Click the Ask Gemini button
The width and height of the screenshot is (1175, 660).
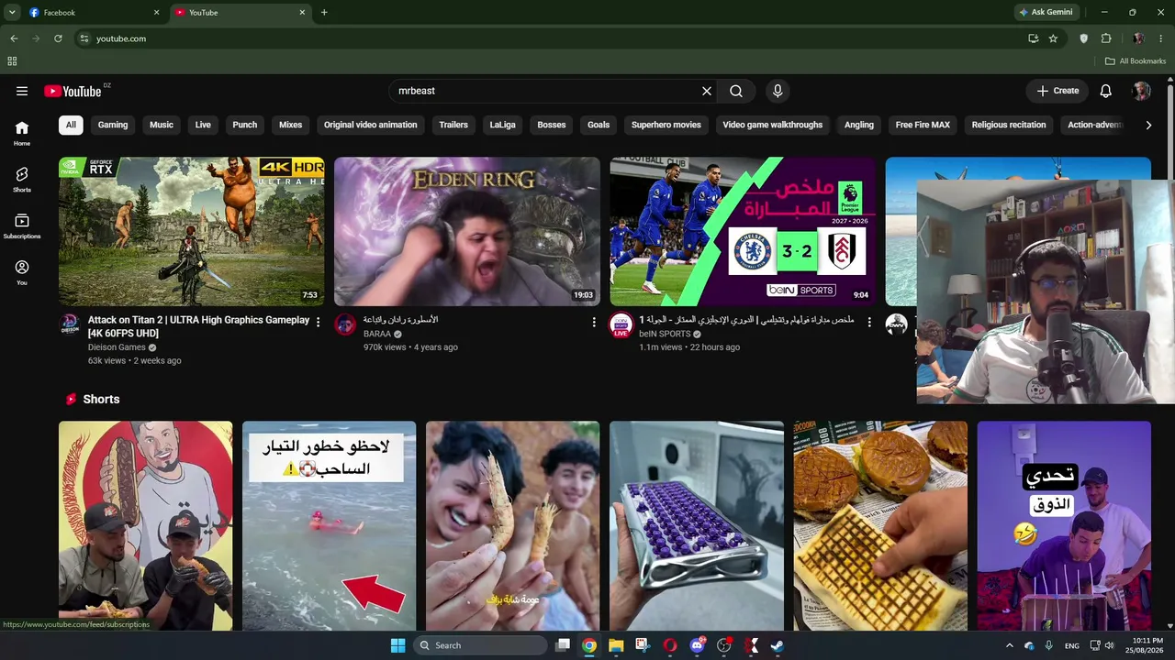tap(1046, 13)
